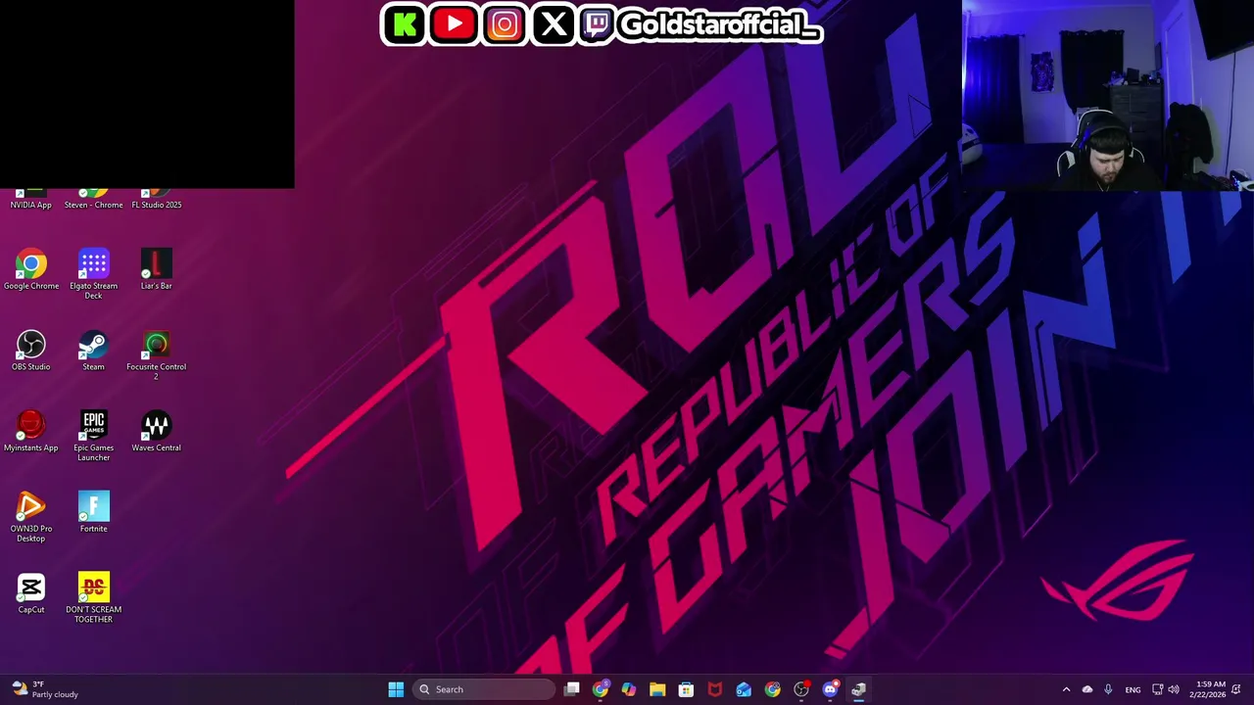Expand the hidden system tray icons chevron
This screenshot has width=1254, height=705.
point(1066,689)
